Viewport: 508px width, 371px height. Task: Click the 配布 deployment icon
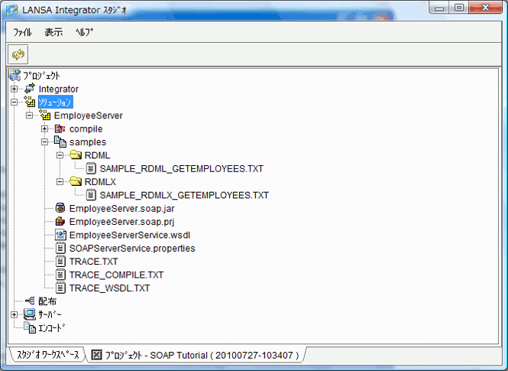30,301
